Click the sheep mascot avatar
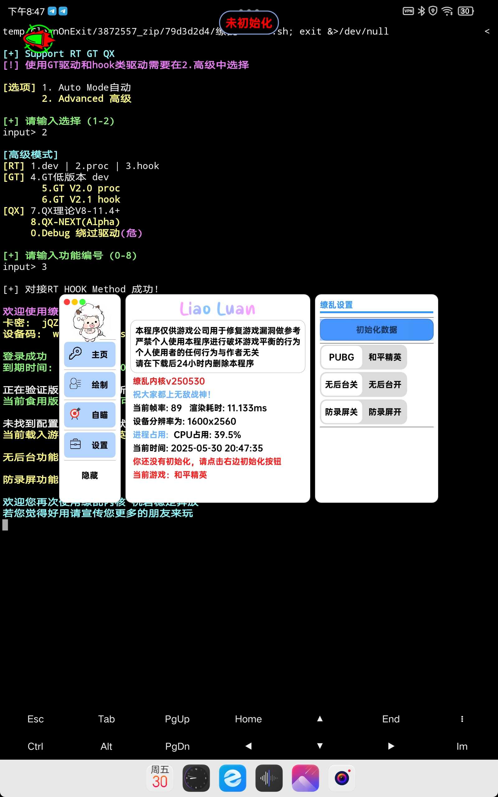The image size is (498, 797). (x=89, y=322)
